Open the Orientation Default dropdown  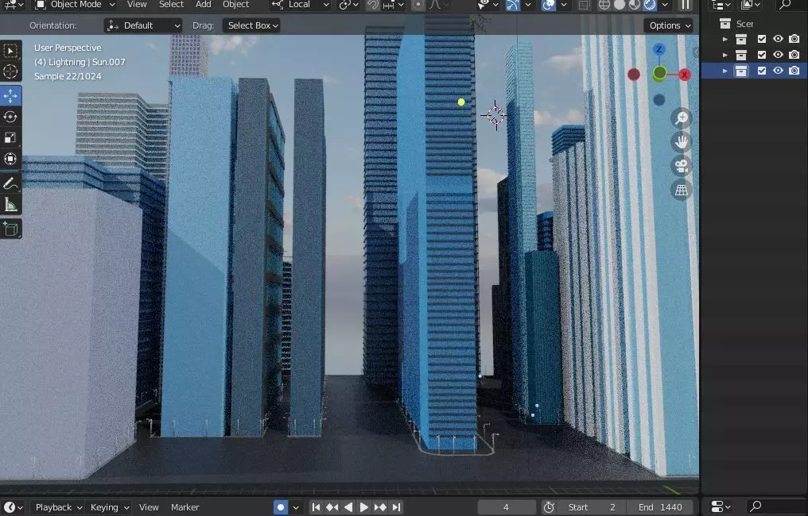(143, 25)
